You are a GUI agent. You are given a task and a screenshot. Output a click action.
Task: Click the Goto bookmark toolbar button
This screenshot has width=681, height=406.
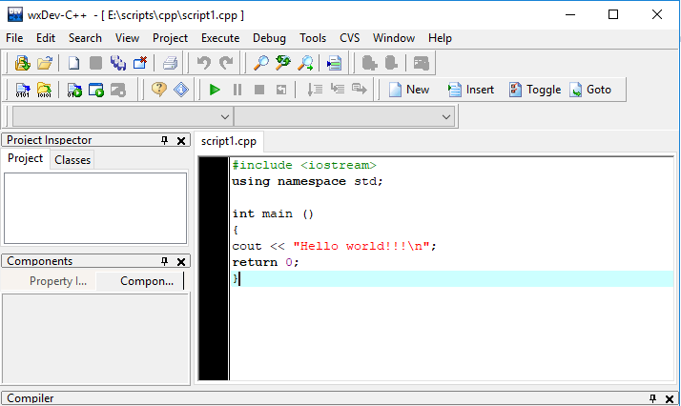point(590,90)
